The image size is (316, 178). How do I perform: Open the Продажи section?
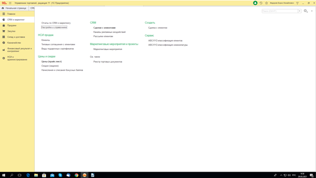pos(17,26)
